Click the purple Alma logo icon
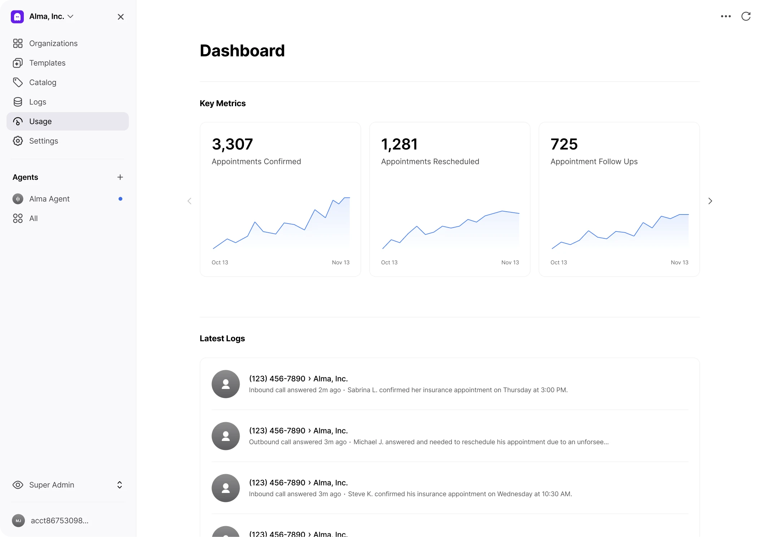Image resolution: width=764 pixels, height=537 pixels. 17,17
